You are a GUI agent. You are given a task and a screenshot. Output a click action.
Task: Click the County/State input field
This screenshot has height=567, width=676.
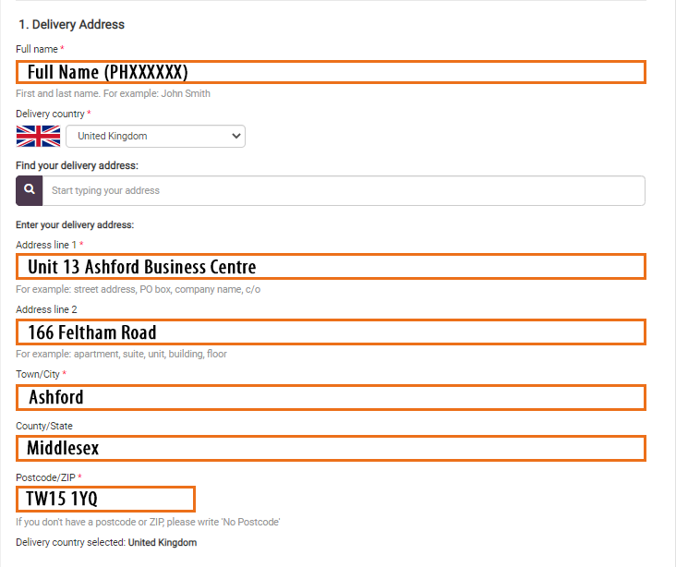tap(332, 448)
